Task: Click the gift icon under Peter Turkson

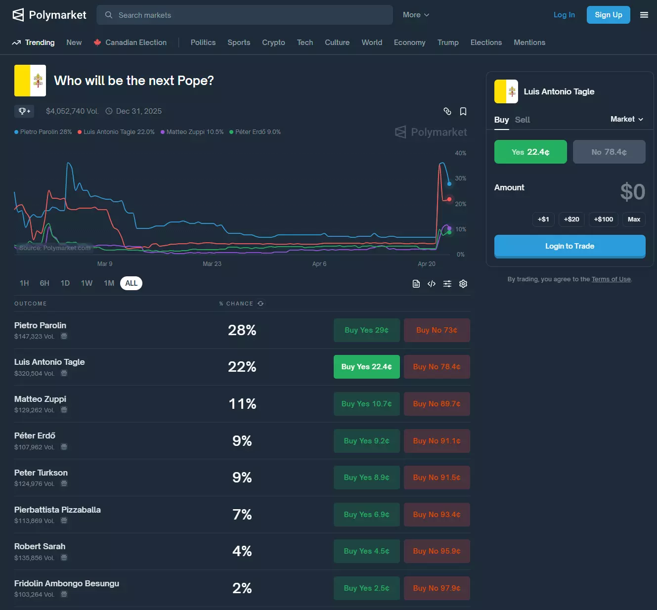Action: (x=64, y=483)
